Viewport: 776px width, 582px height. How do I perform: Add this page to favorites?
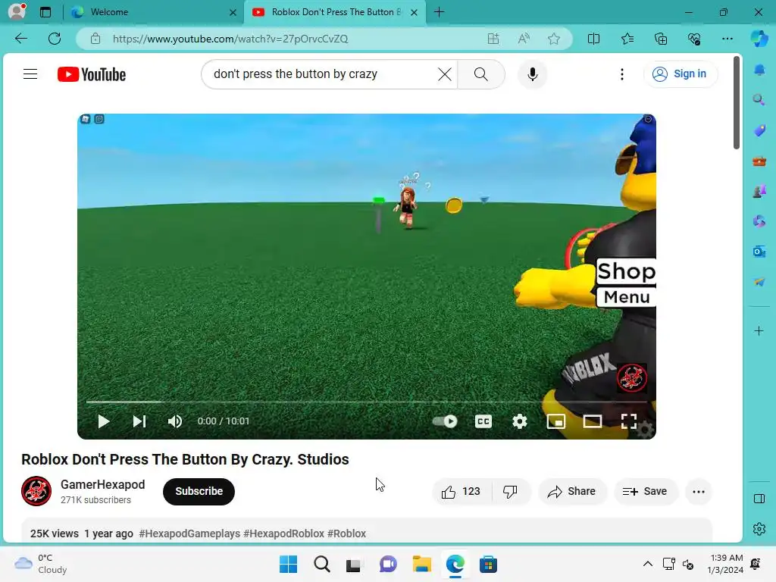pos(554,39)
